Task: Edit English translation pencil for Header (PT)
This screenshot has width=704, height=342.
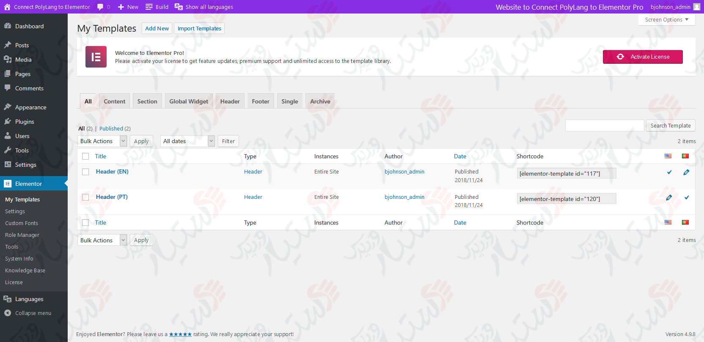Action: pyautogui.click(x=669, y=197)
